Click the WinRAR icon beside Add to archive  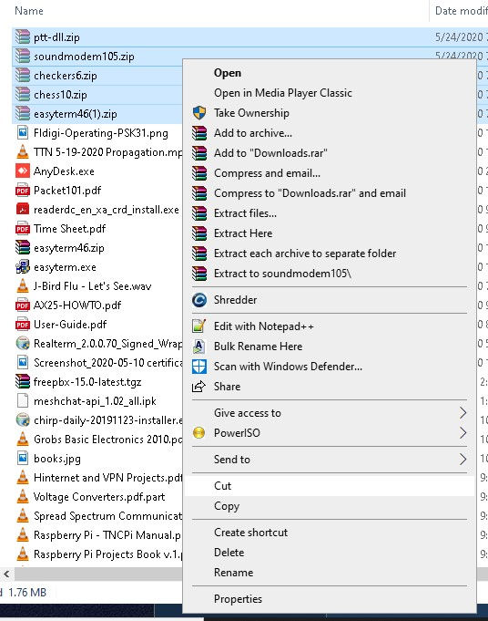click(x=199, y=133)
